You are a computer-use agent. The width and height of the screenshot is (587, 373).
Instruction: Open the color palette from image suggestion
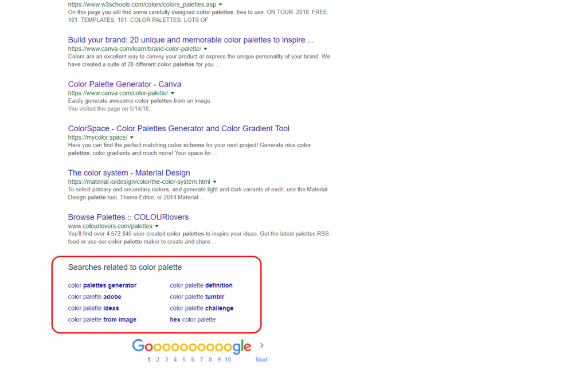tap(101, 319)
